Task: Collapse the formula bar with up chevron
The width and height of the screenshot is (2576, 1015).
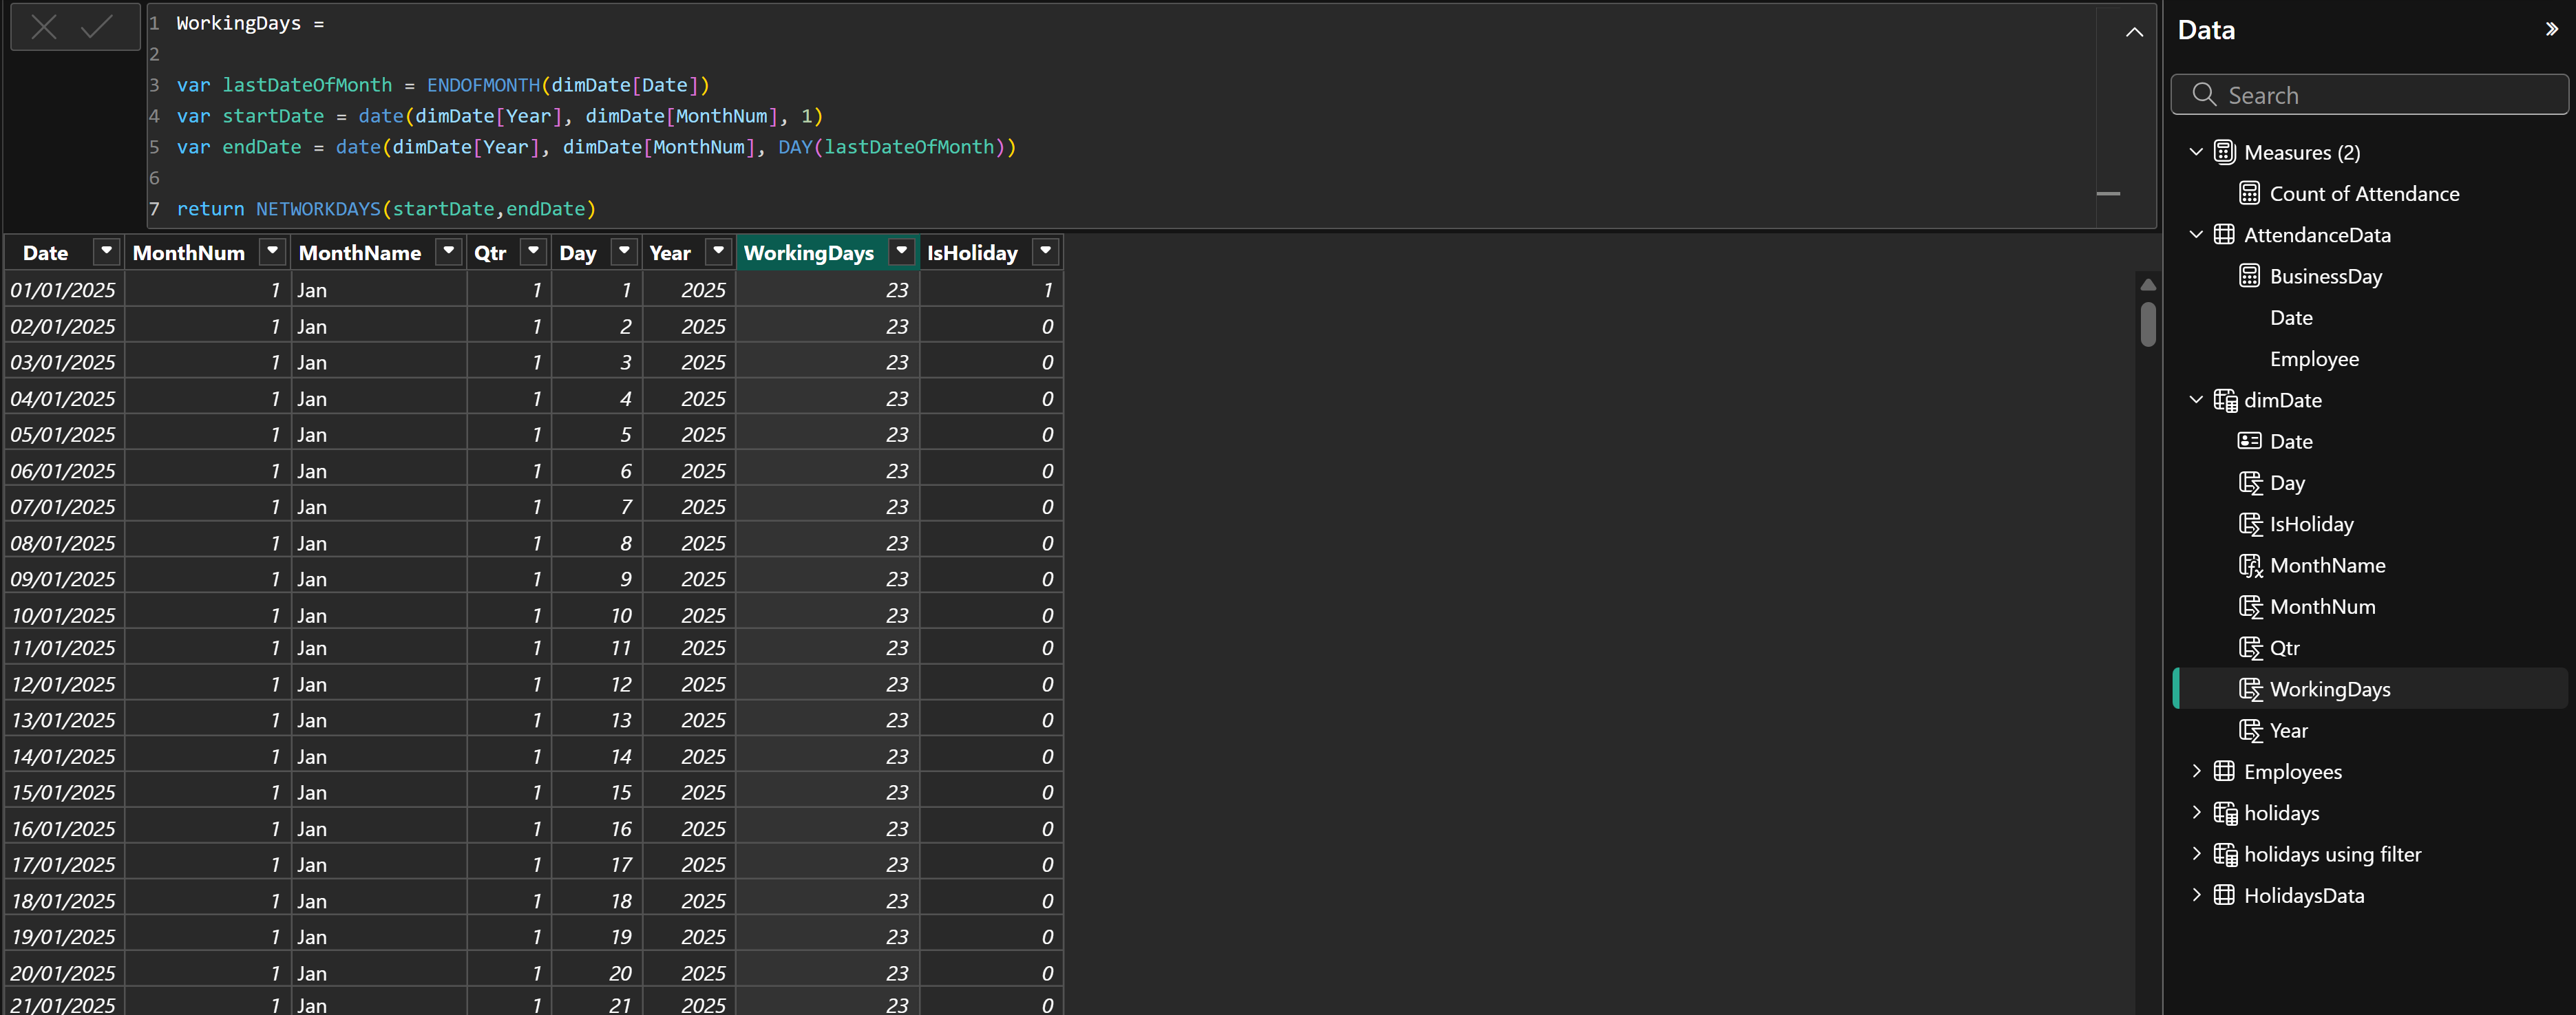Action: [2134, 32]
